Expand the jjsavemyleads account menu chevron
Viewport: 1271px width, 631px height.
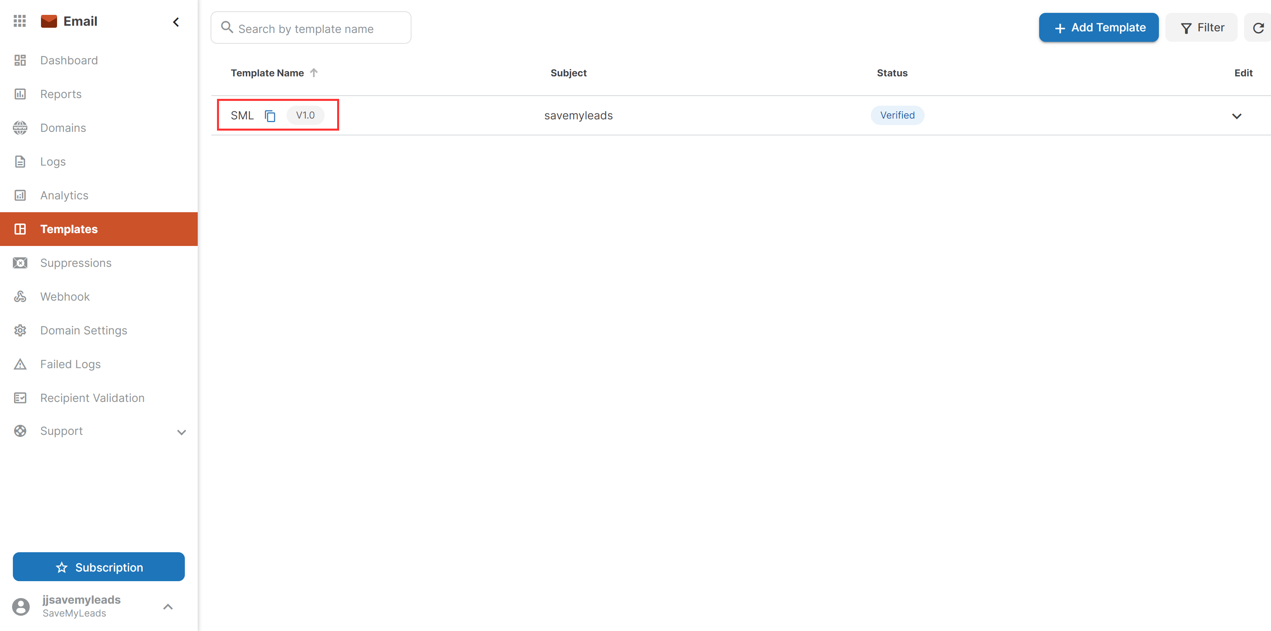pos(168,607)
